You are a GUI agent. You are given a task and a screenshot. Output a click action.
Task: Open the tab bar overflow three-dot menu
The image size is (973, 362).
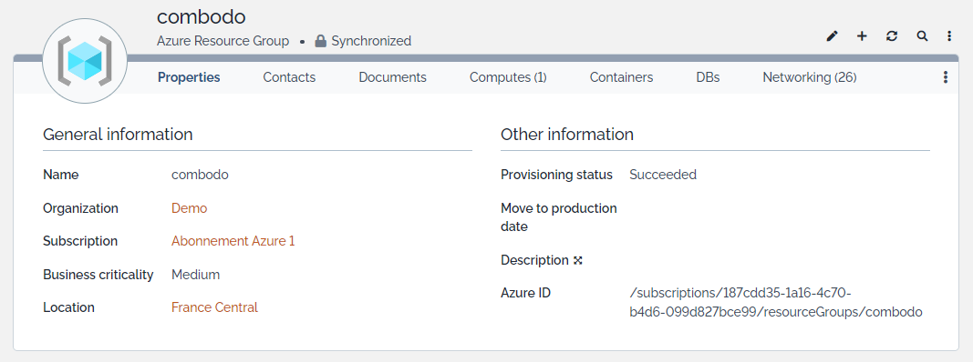pos(946,77)
